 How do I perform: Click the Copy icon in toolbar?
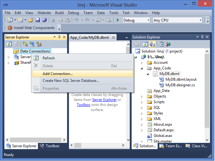tap(60, 20)
